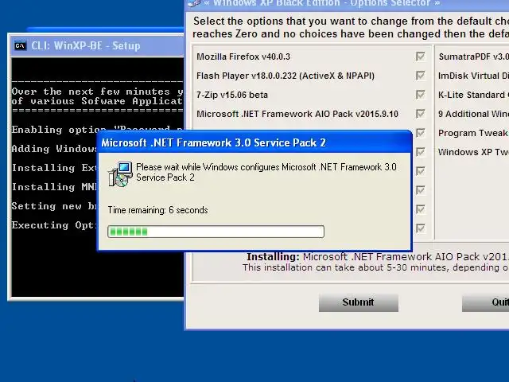Screen dimensions: 509x382
Task: Click the Setting new line in CLI window
Action: click(x=54, y=206)
